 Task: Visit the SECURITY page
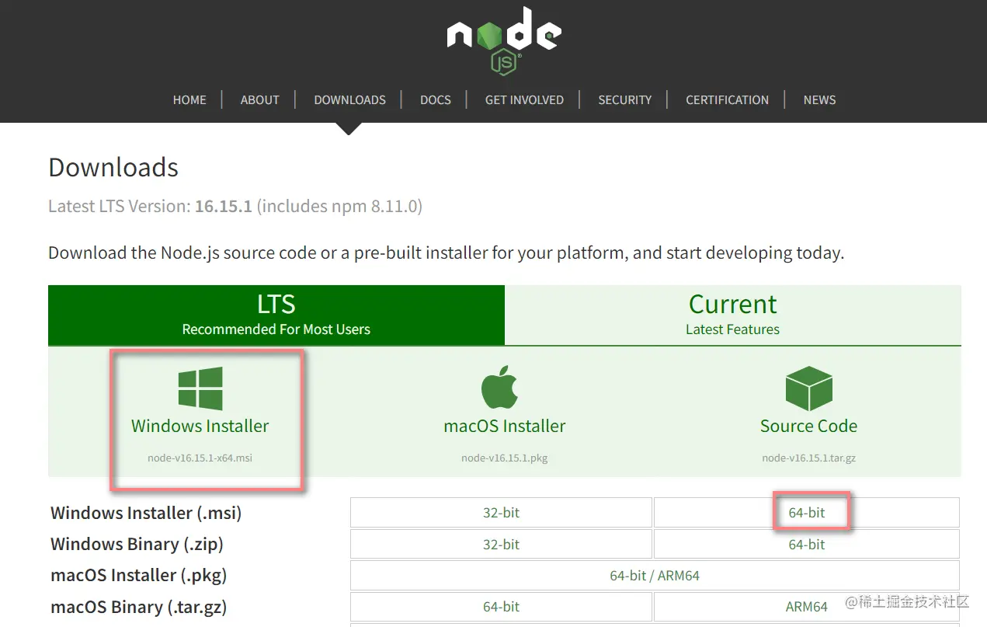(x=624, y=100)
